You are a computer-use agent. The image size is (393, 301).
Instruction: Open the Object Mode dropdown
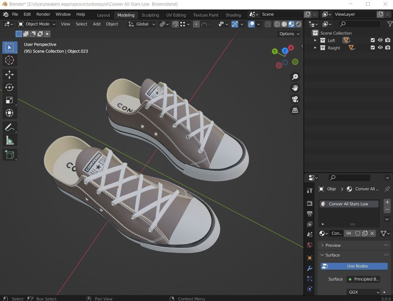[37, 24]
